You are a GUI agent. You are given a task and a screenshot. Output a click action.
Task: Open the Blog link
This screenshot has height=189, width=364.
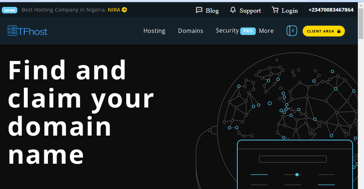coord(212,10)
